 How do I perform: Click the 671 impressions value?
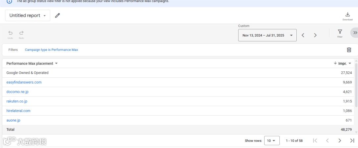click(349, 120)
